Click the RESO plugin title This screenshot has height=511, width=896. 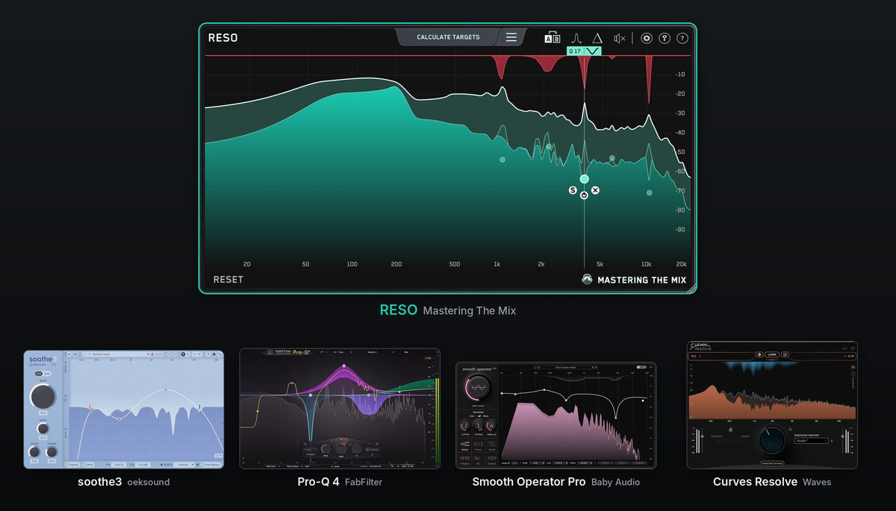(223, 38)
